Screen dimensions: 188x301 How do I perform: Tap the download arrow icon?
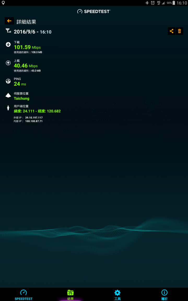8,44
